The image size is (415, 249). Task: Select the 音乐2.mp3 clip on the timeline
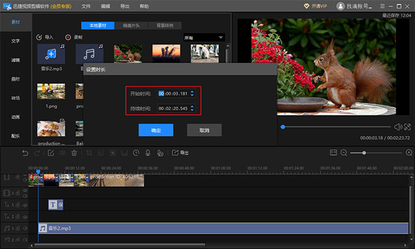[x=223, y=228]
